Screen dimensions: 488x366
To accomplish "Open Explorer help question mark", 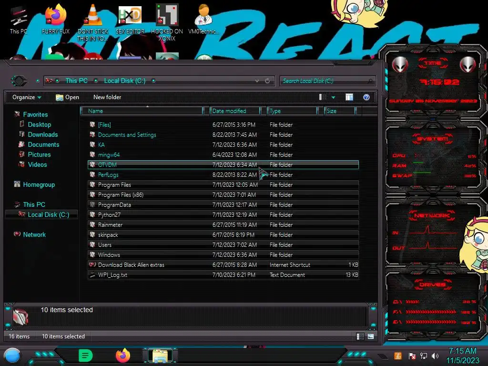I will (x=366, y=97).
